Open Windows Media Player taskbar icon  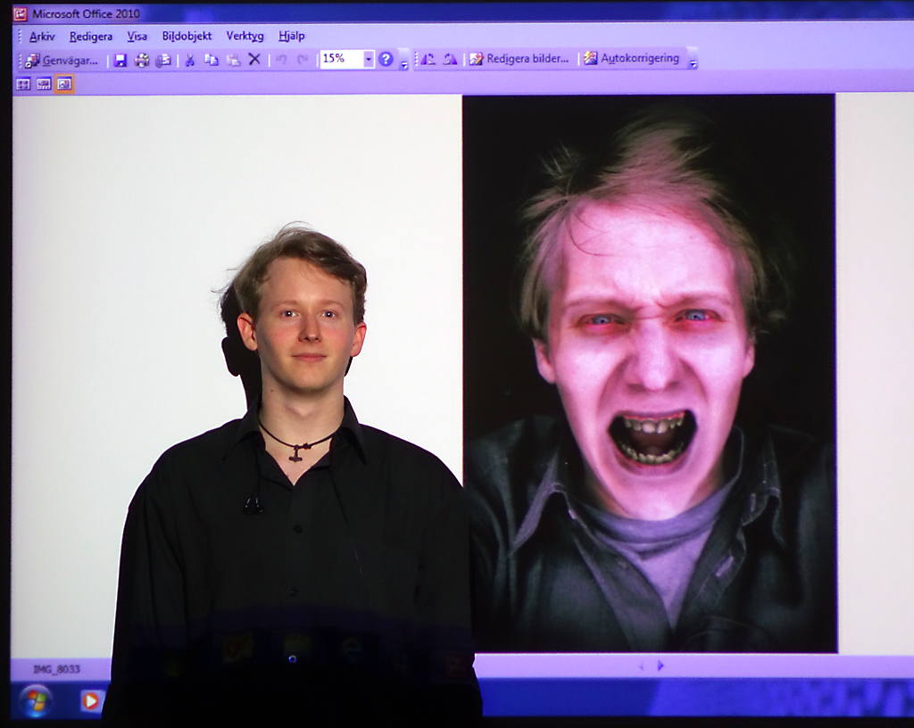click(90, 701)
